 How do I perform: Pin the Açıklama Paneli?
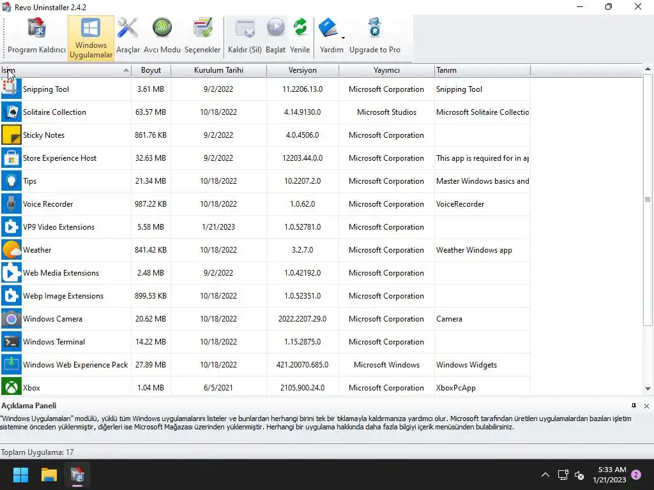click(634, 405)
